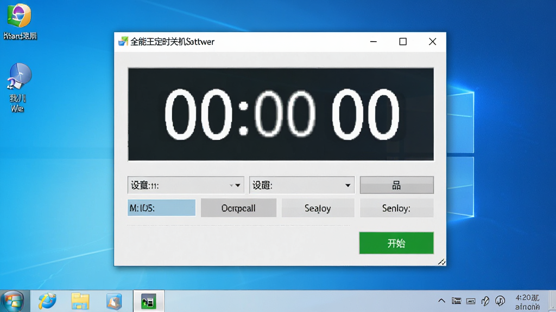Click the app icon in the title bar
556x312 pixels.
123,41
